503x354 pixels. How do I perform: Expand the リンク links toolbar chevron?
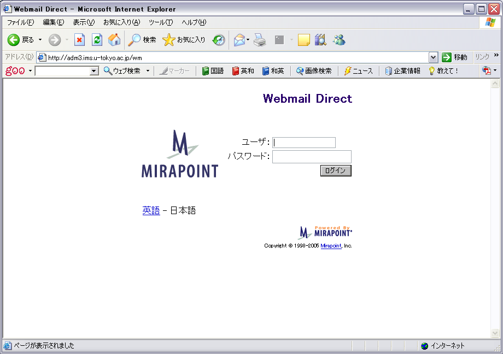496,55
